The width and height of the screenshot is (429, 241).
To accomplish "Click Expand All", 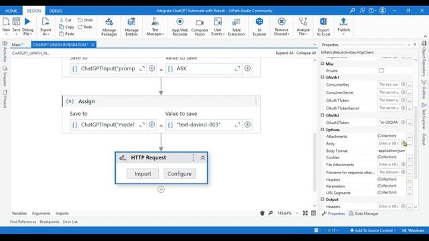I will [284, 53].
